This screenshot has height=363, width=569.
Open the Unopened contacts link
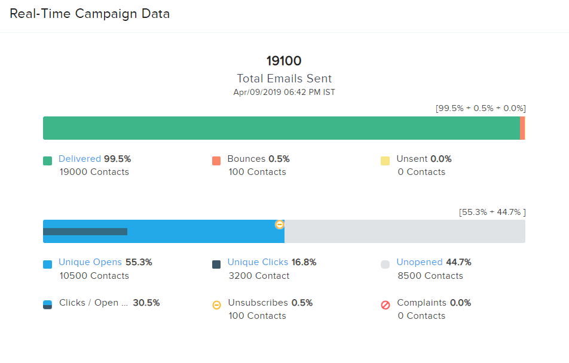point(420,262)
